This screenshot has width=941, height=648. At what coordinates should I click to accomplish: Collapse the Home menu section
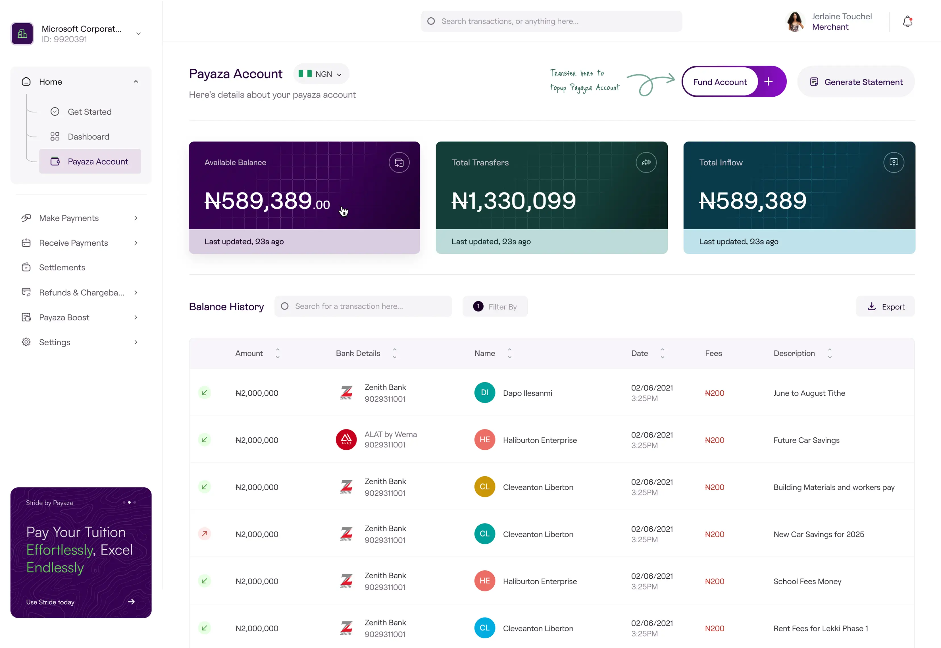(136, 82)
